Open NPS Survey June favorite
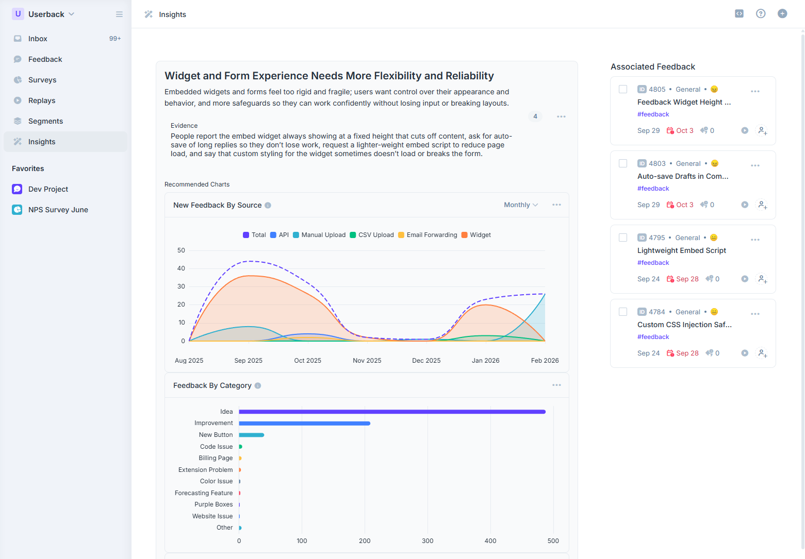The height and width of the screenshot is (559, 805). [x=65, y=210]
